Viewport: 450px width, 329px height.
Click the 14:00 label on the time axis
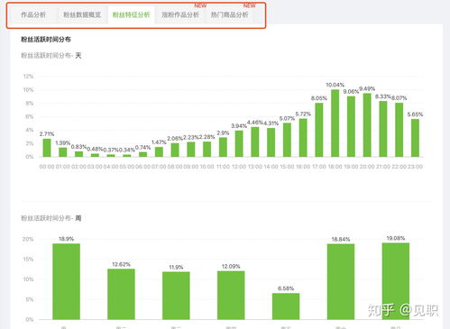(271, 167)
